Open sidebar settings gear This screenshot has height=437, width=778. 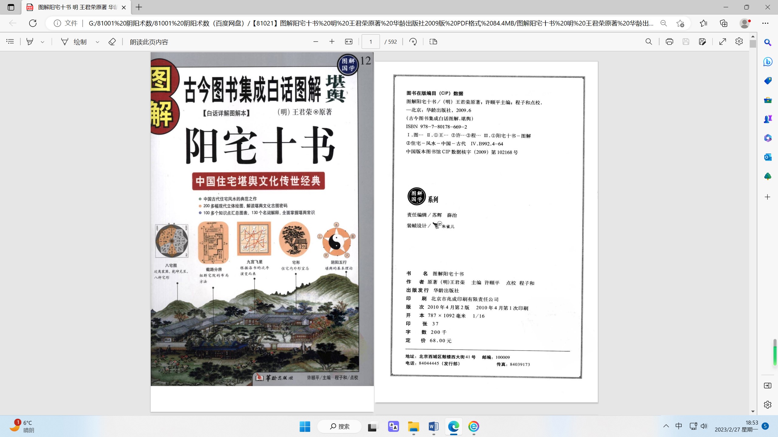(x=768, y=405)
